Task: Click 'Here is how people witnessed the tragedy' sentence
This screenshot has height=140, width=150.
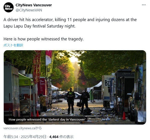Action: pos(44,39)
